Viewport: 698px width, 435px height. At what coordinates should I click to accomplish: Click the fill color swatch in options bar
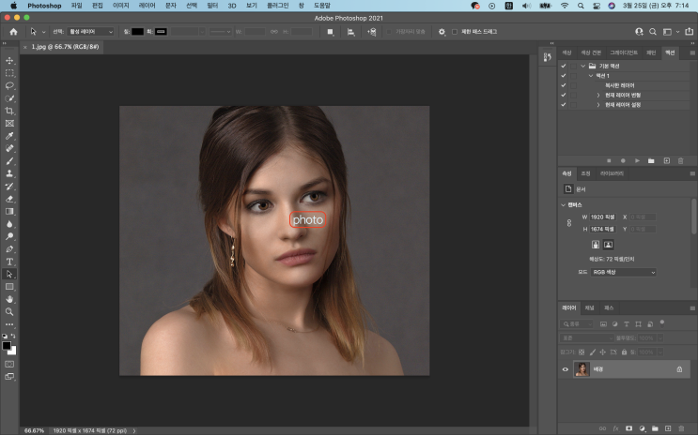[x=137, y=32]
